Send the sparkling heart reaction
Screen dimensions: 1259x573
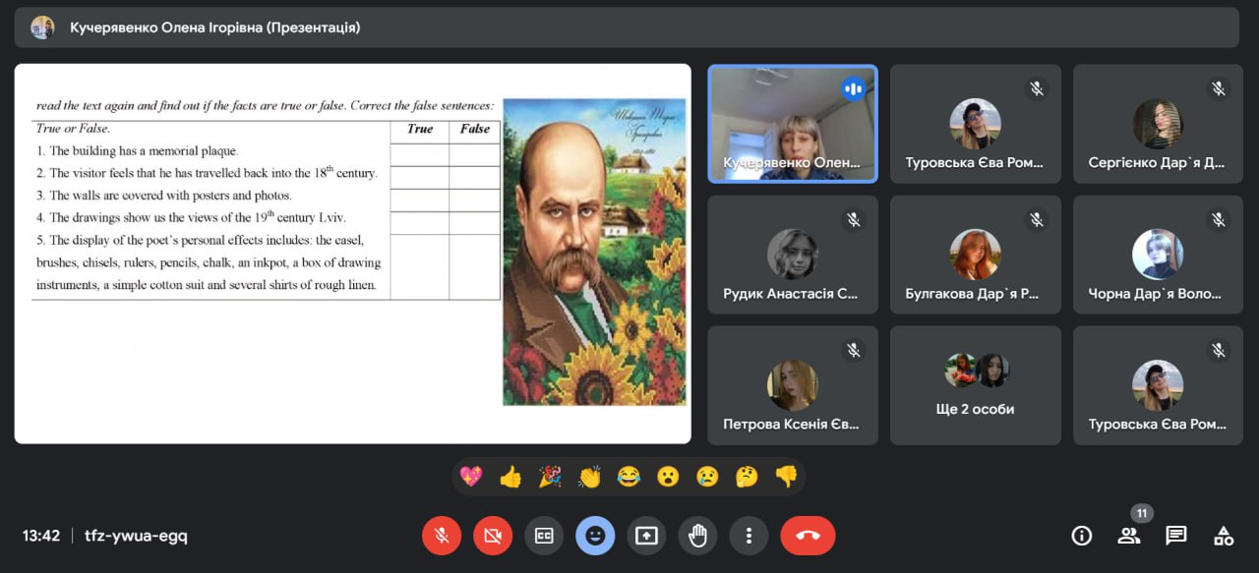(471, 477)
